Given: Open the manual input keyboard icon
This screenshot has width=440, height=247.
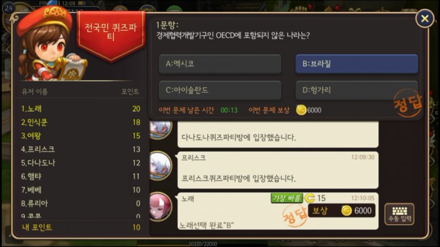Looking at the screenshot, I should 399,214.
